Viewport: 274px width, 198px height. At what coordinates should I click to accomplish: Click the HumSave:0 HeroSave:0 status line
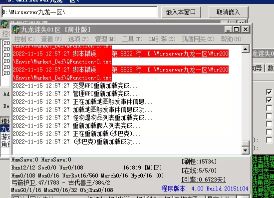41,159
